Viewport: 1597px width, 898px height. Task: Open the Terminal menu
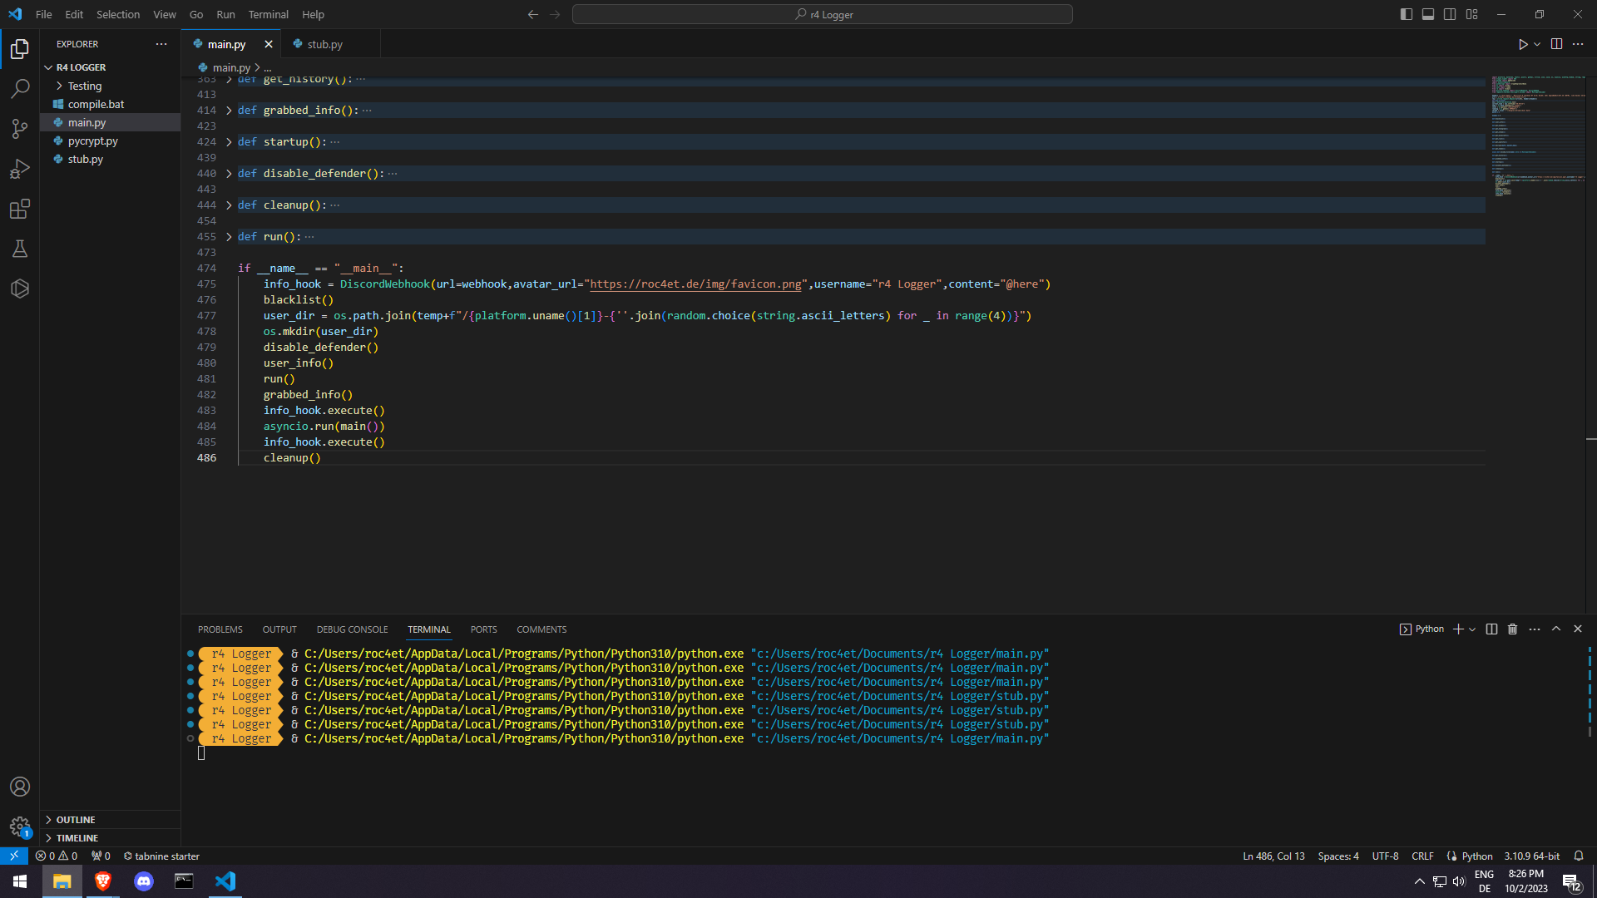click(268, 14)
